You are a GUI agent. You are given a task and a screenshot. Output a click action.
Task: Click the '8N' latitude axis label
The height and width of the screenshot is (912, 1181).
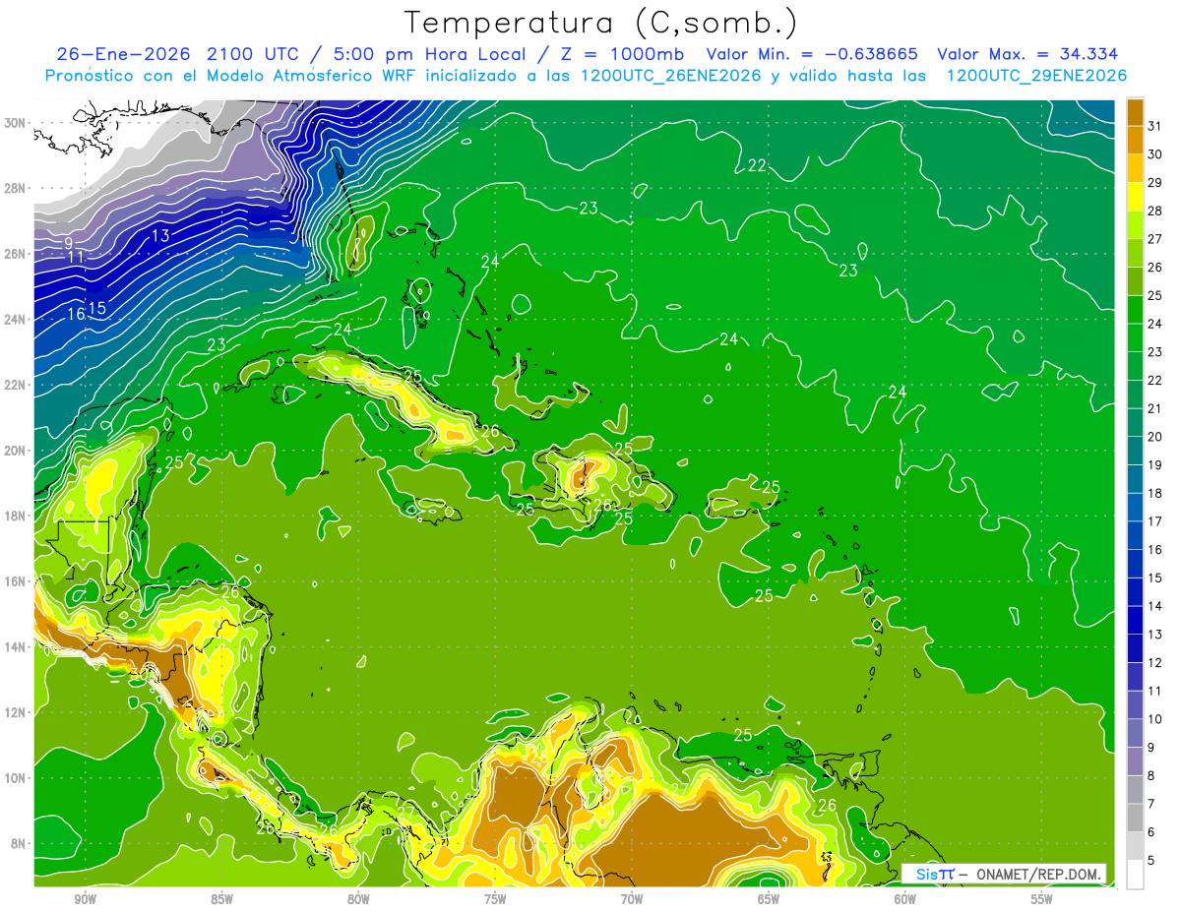[x=20, y=843]
